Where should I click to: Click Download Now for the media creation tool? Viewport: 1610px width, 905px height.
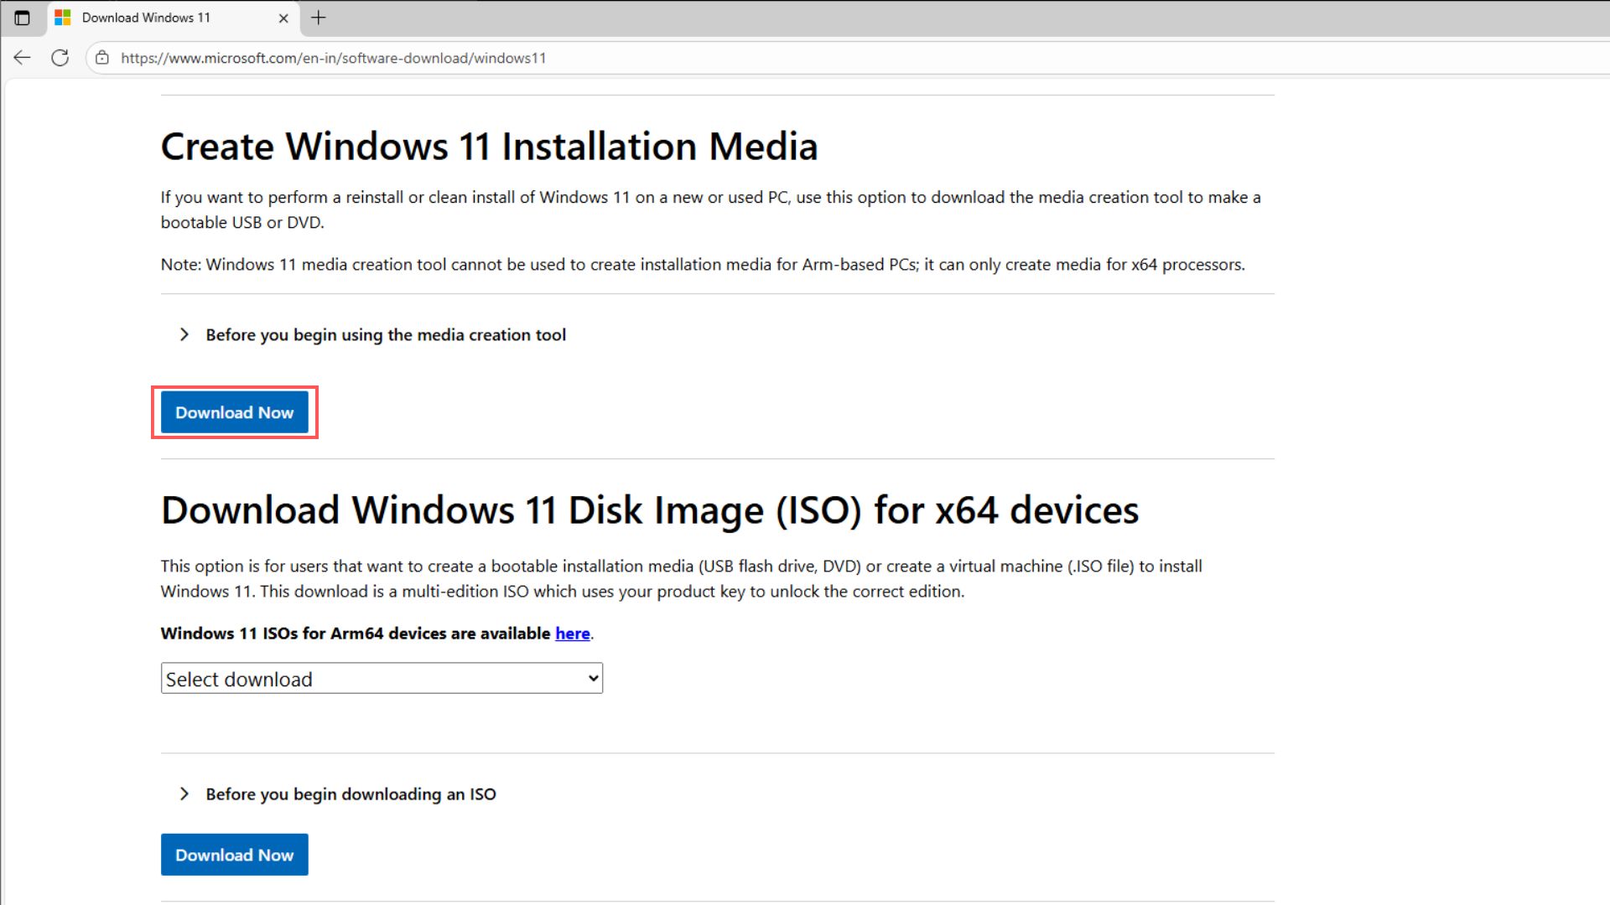[234, 411]
